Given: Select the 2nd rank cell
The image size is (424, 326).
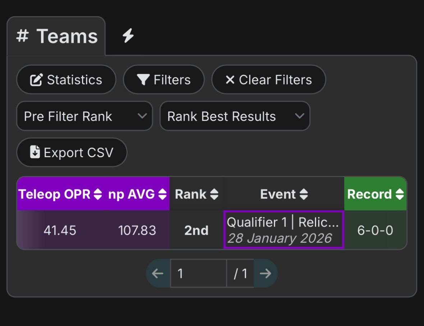Looking at the screenshot, I should click(196, 230).
